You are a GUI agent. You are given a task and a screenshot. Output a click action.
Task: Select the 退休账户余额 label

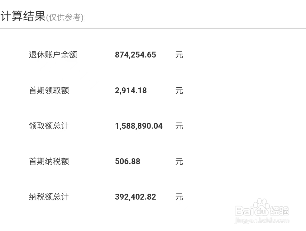(53, 55)
